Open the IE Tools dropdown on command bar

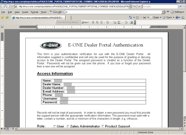pyautogui.click(x=168, y=18)
